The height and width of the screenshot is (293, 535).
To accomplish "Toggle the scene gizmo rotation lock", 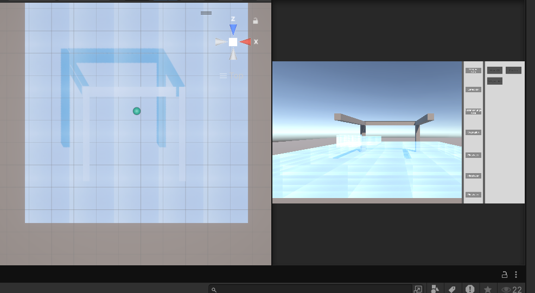I will tap(256, 21).
